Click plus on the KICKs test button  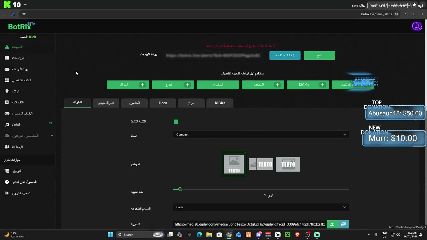point(322,85)
